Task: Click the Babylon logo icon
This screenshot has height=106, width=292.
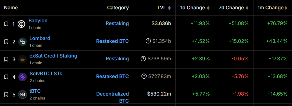Action: pyautogui.click(x=21, y=24)
